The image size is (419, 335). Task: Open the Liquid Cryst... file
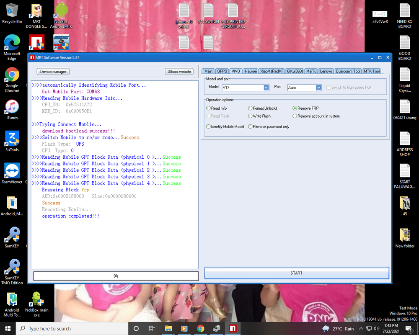coord(405,80)
